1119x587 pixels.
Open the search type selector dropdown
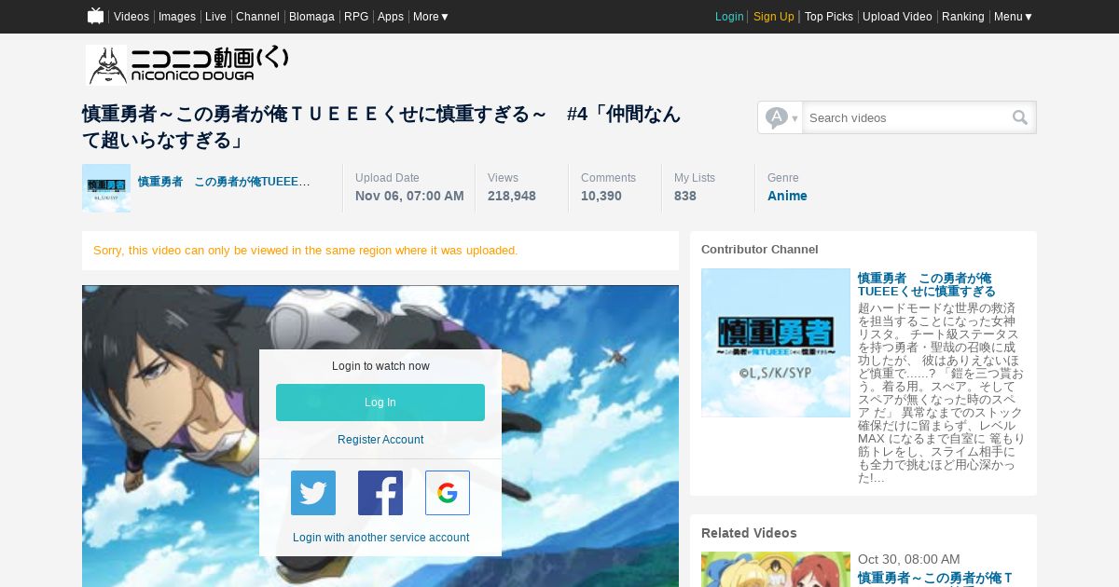point(781,117)
